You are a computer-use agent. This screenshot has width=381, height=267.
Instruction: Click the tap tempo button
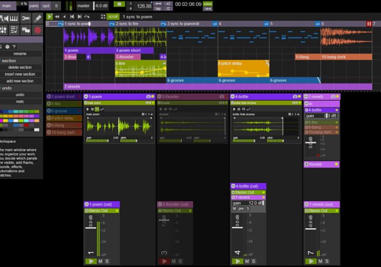click(158, 9)
